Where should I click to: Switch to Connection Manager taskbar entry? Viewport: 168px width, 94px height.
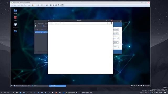click(22, 86)
